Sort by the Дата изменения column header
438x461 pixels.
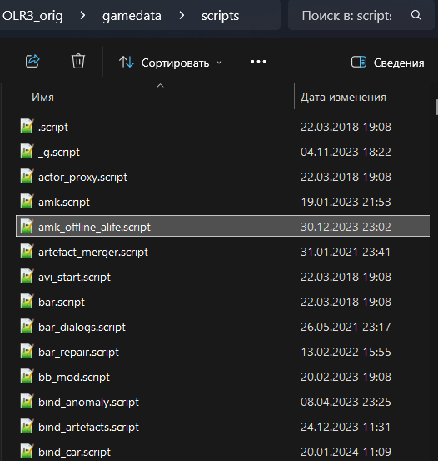[343, 97]
